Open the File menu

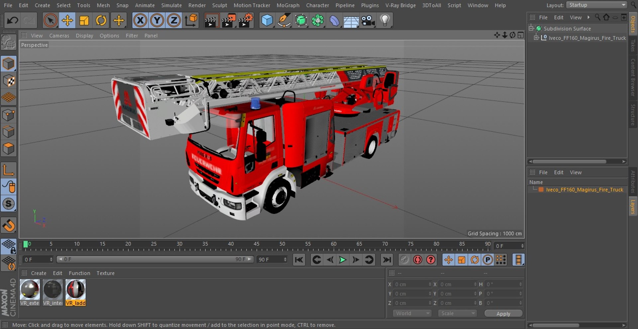(x=8, y=5)
